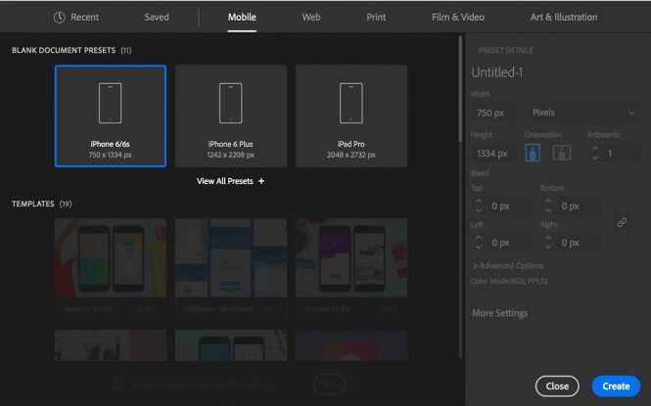Switch to the Web tab

coord(311,17)
